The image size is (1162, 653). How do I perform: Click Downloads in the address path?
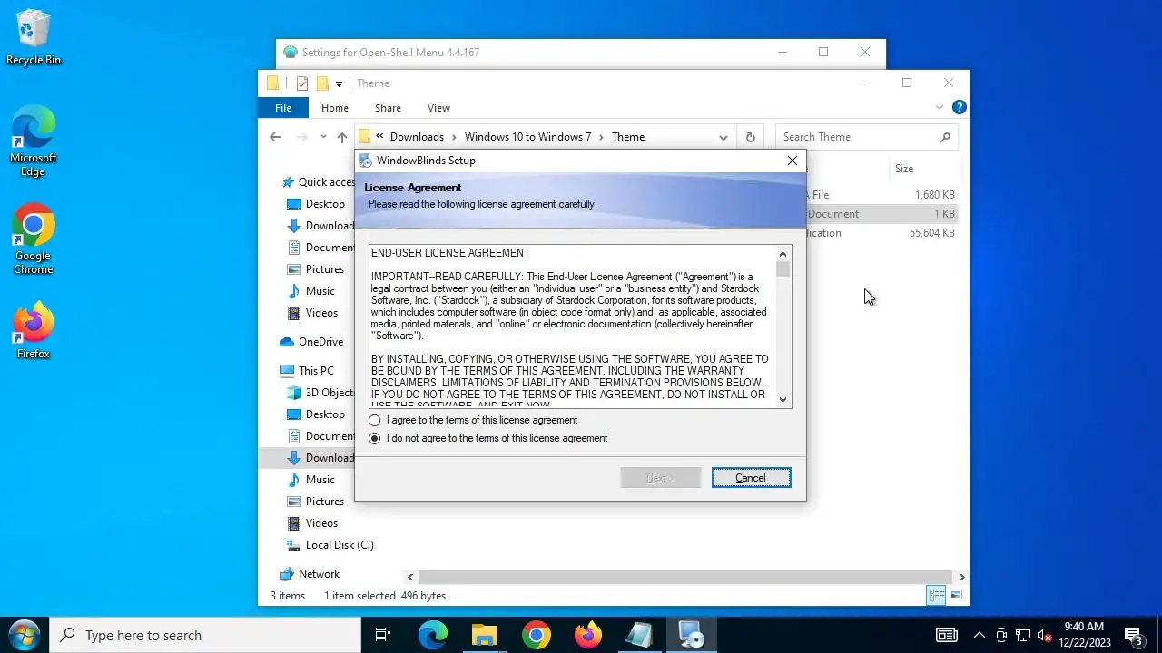pyautogui.click(x=417, y=137)
